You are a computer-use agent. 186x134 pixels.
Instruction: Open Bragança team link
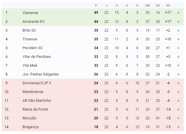(x=31, y=127)
